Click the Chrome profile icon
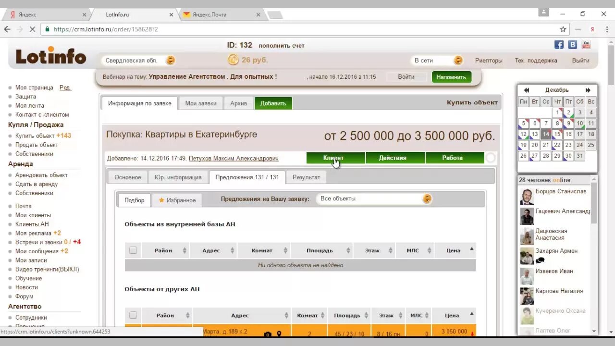Viewport: 615px width, 346px height. click(543, 12)
